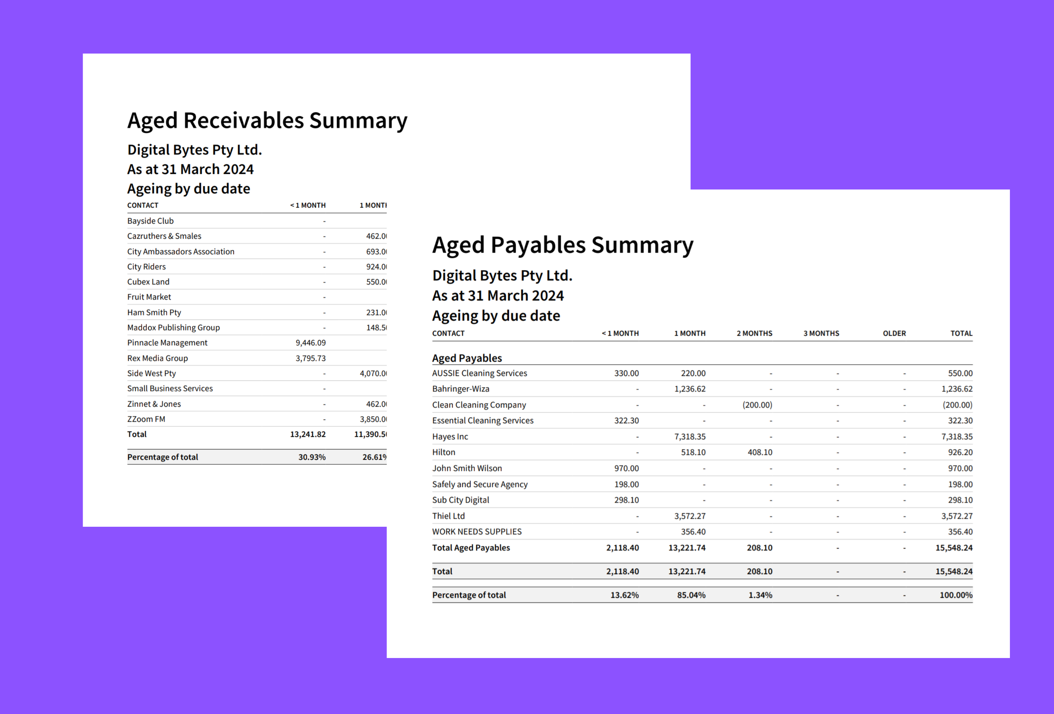Click the Aged Payables section heading
1054x714 pixels.
point(467,358)
